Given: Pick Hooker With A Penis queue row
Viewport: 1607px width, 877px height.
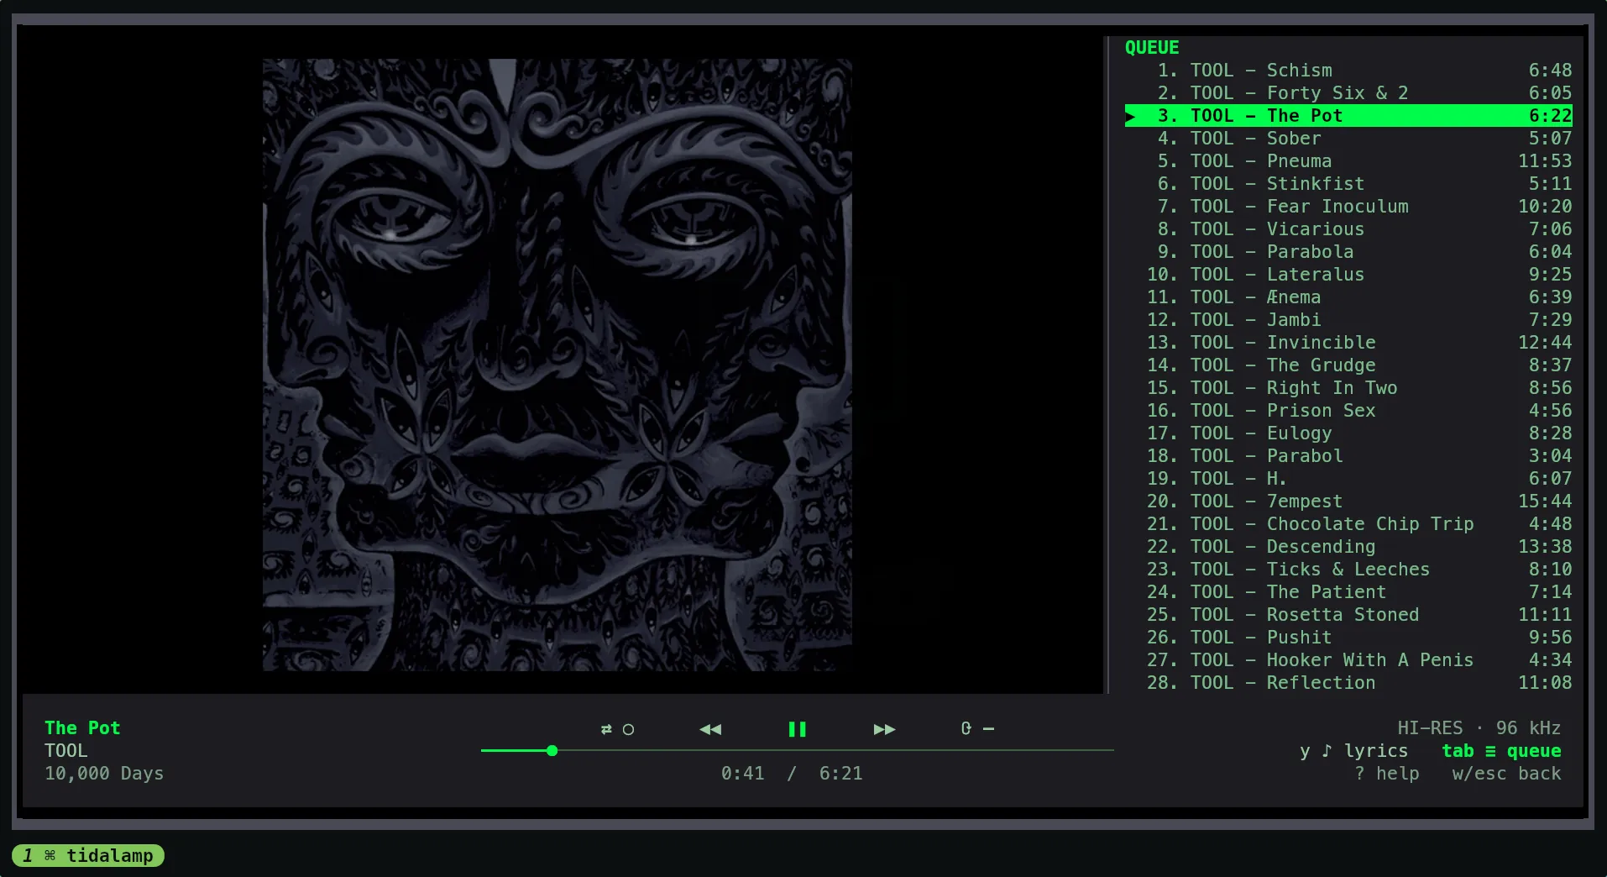Looking at the screenshot, I should 1348,660.
